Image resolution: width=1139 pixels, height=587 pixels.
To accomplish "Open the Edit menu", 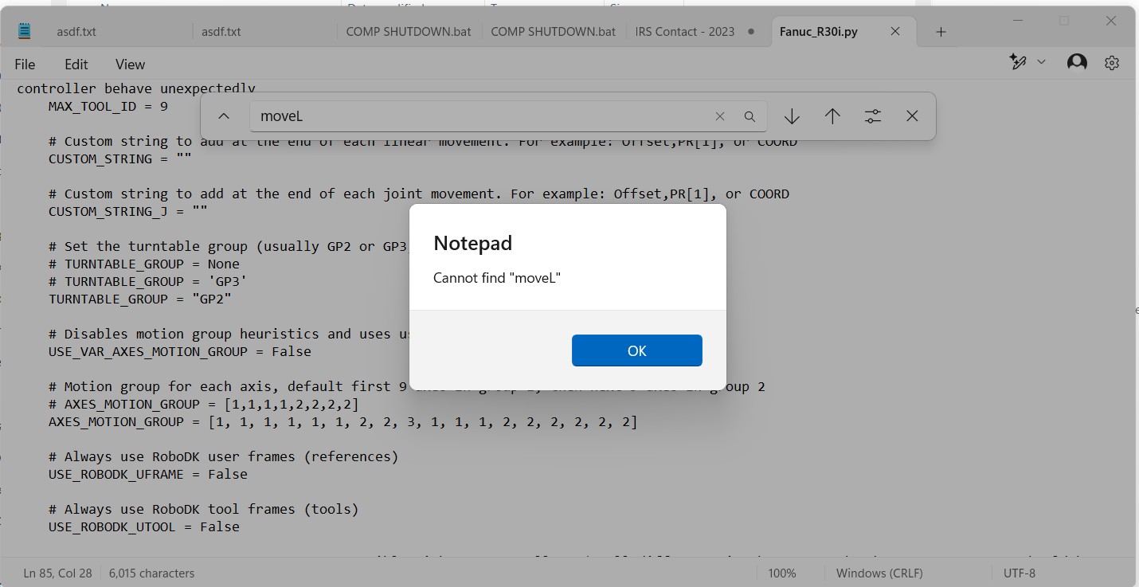I will 76,65.
